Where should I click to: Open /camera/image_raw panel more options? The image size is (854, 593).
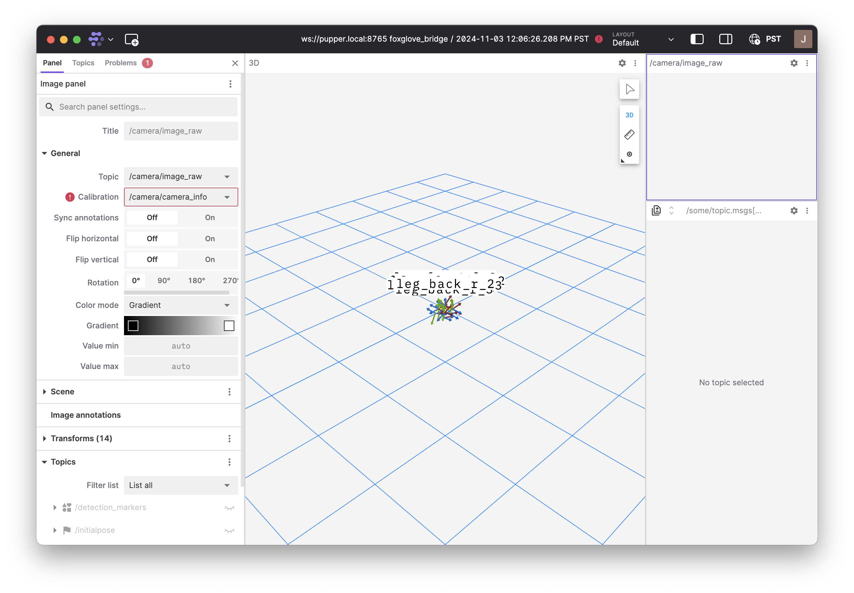pyautogui.click(x=807, y=63)
